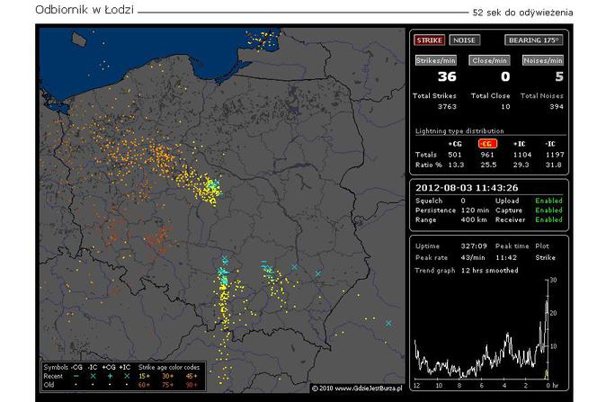
Task: Click the +CG total 501 value
Action: click(455, 155)
